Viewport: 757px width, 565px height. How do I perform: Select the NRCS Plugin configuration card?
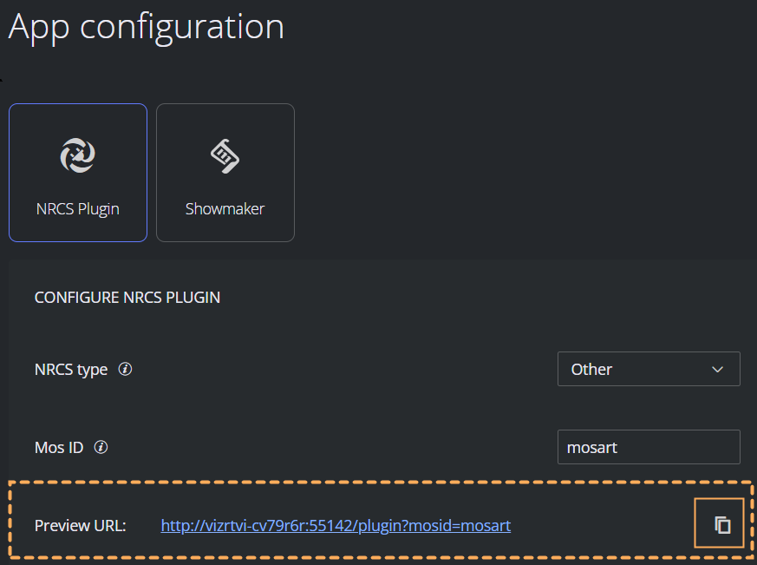[78, 173]
